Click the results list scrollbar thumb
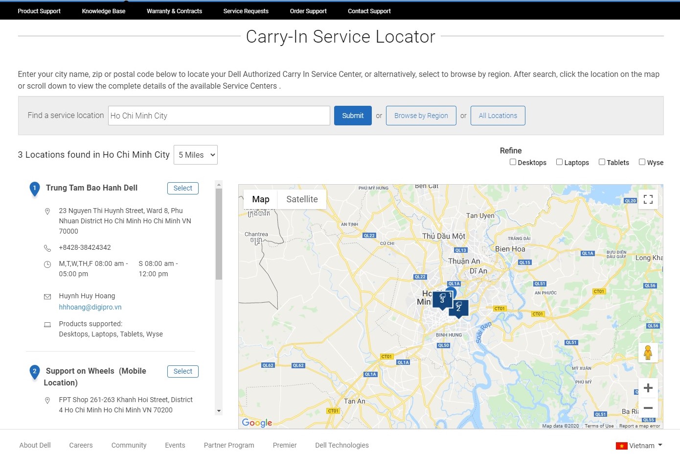The image size is (680, 454). coord(219,234)
